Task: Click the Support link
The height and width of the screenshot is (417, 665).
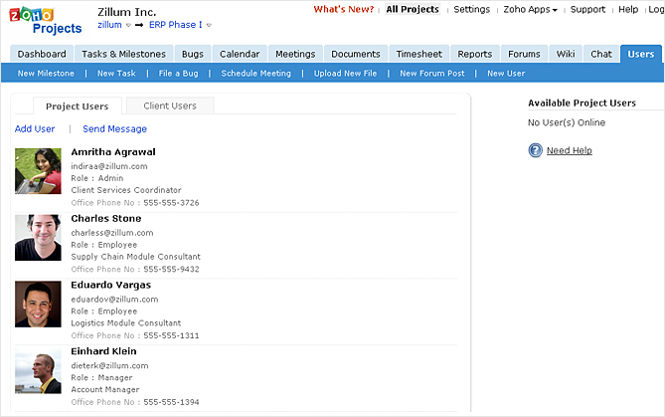Action: point(587,9)
